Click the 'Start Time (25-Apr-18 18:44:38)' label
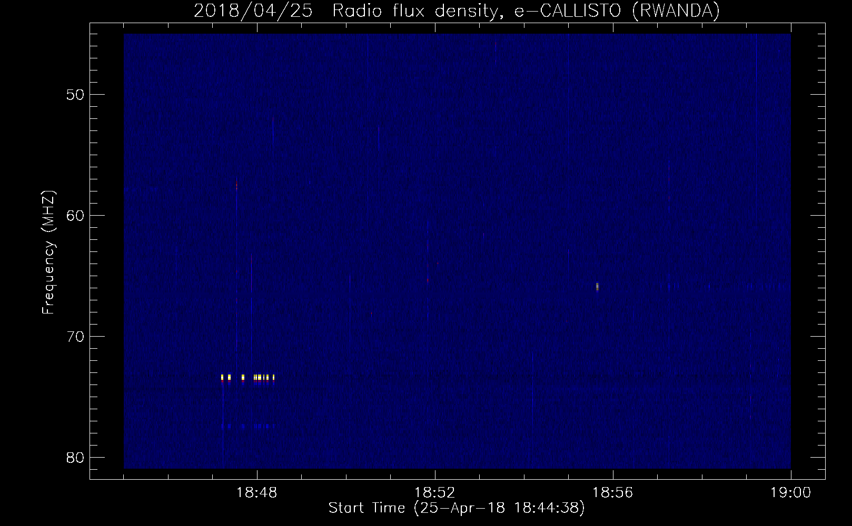 (x=457, y=508)
